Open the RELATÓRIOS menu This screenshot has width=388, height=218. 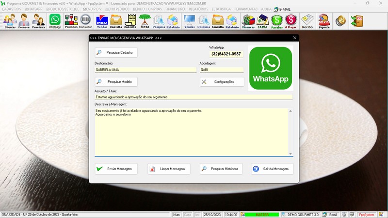coord(198,9)
